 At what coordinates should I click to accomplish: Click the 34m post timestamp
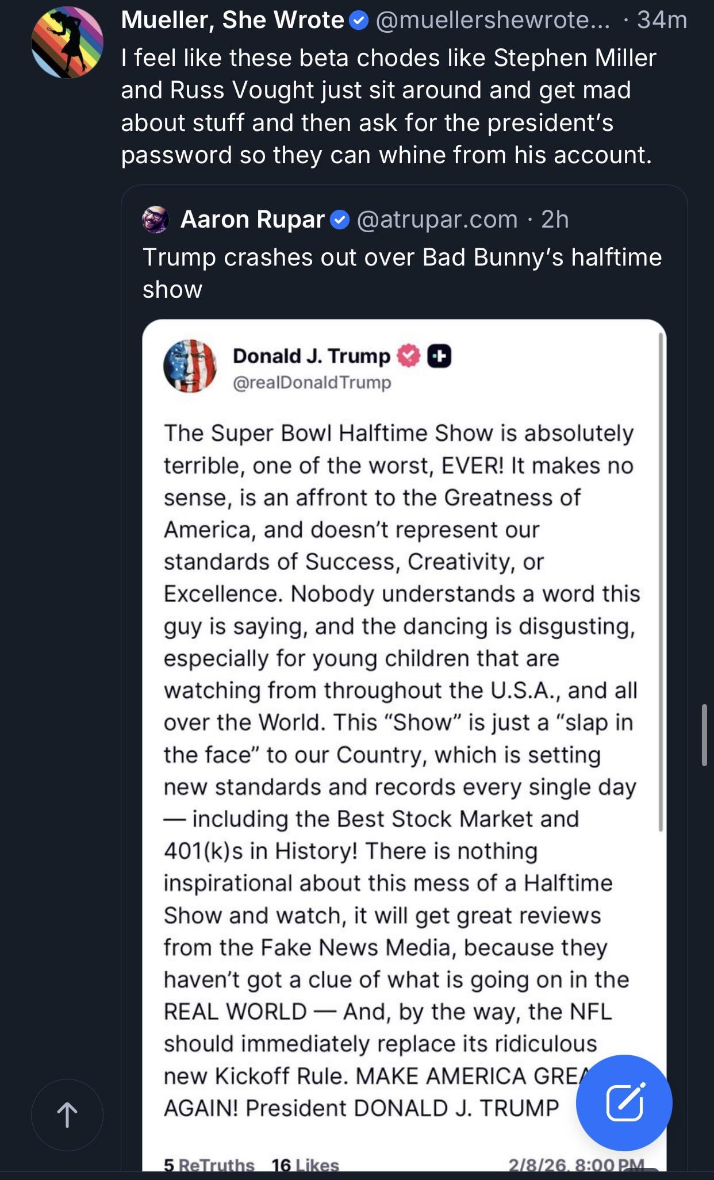(662, 21)
